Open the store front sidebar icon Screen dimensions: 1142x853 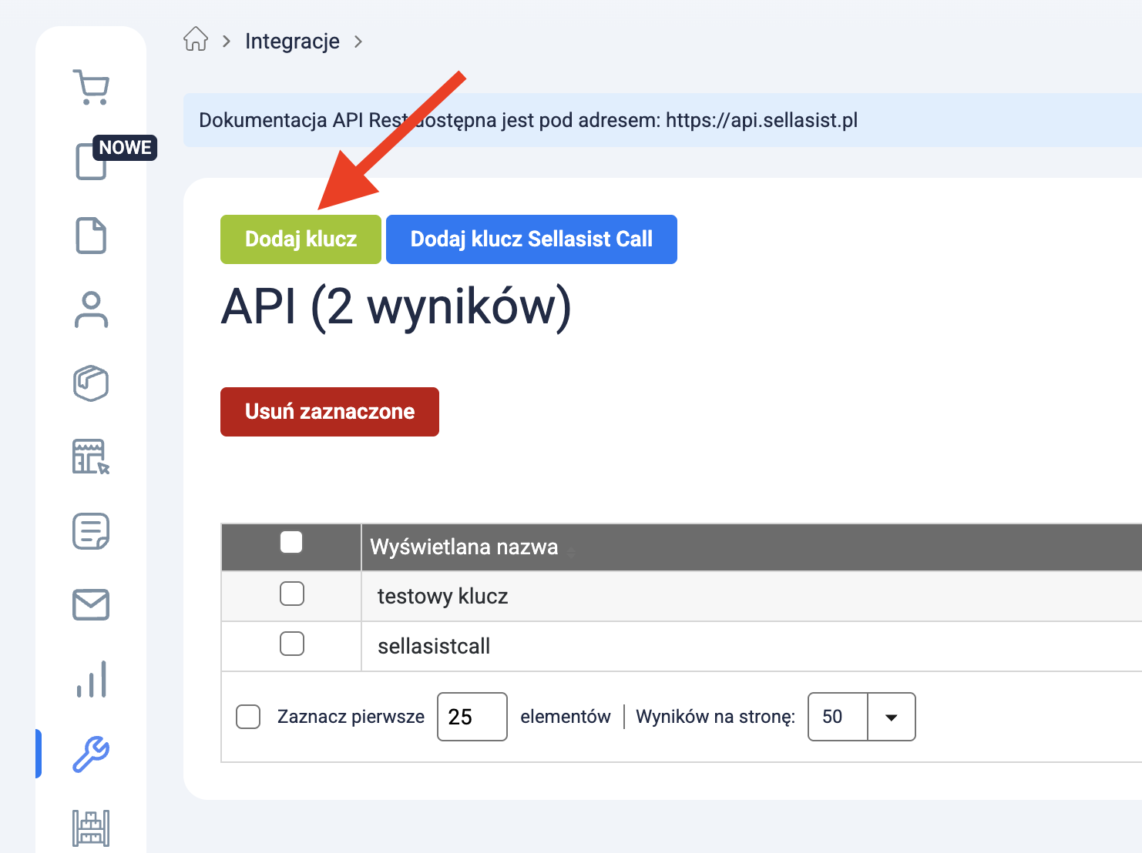click(x=91, y=457)
